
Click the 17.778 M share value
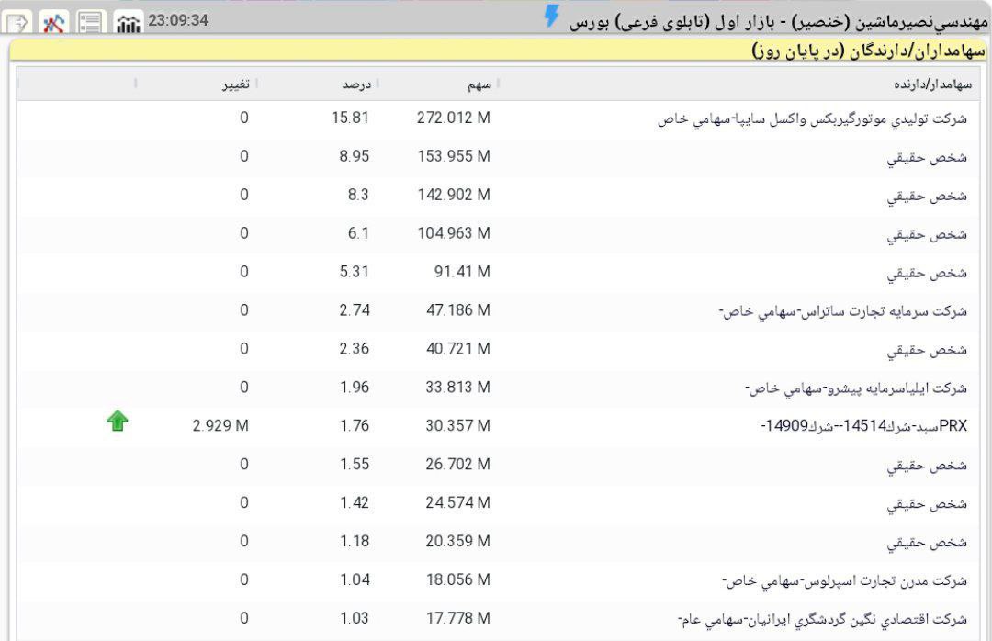[458, 618]
